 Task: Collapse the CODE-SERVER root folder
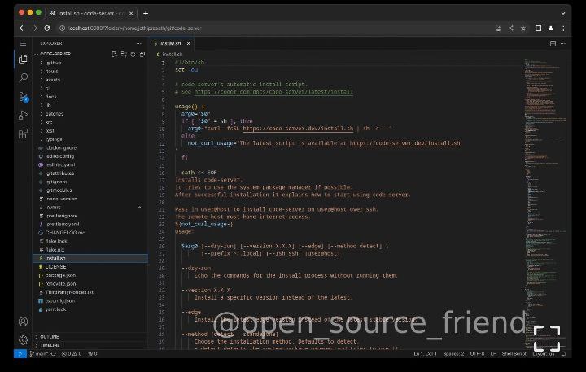point(55,55)
